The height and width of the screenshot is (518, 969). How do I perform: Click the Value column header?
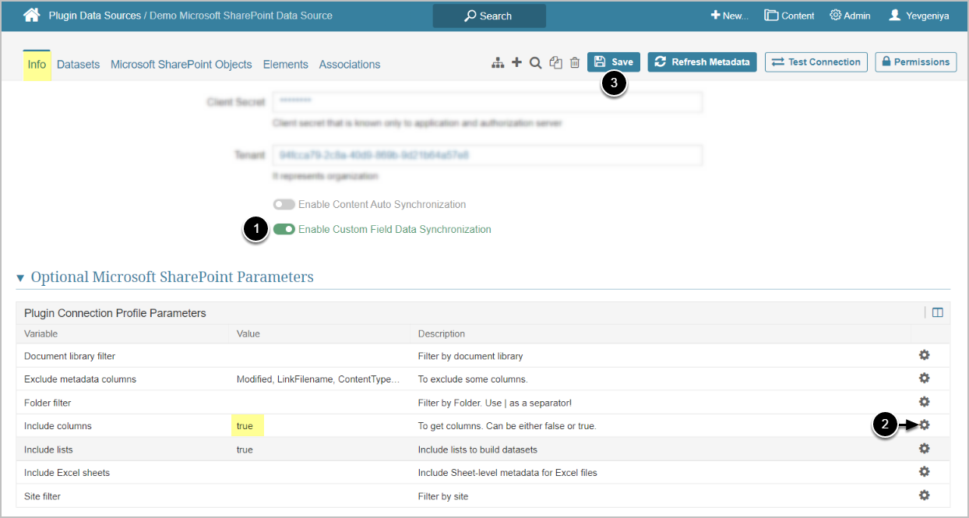[248, 333]
